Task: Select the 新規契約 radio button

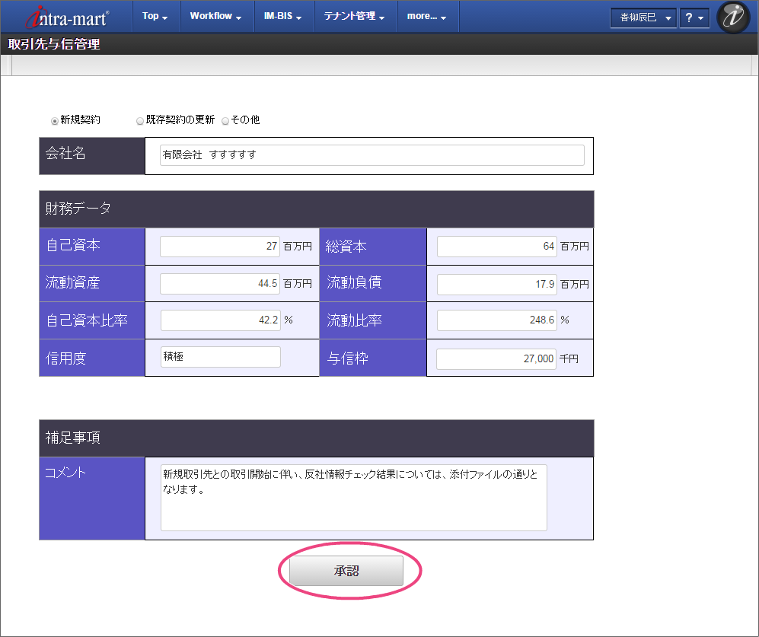Action: tap(55, 120)
